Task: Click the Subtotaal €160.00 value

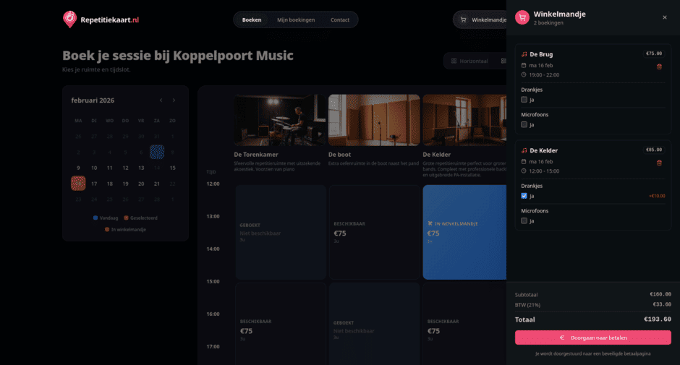Action: coord(660,294)
